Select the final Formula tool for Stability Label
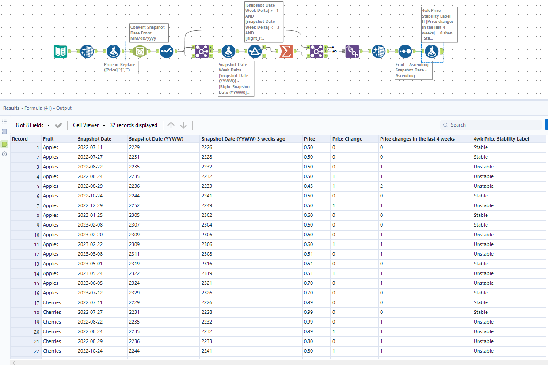The height and width of the screenshot is (365, 548). coord(431,52)
